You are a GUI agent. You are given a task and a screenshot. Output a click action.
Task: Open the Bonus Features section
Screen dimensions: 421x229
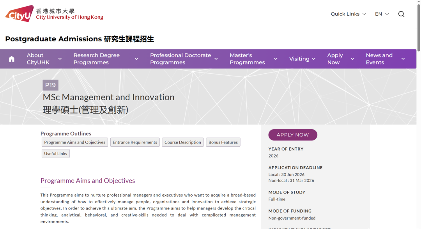point(223,142)
